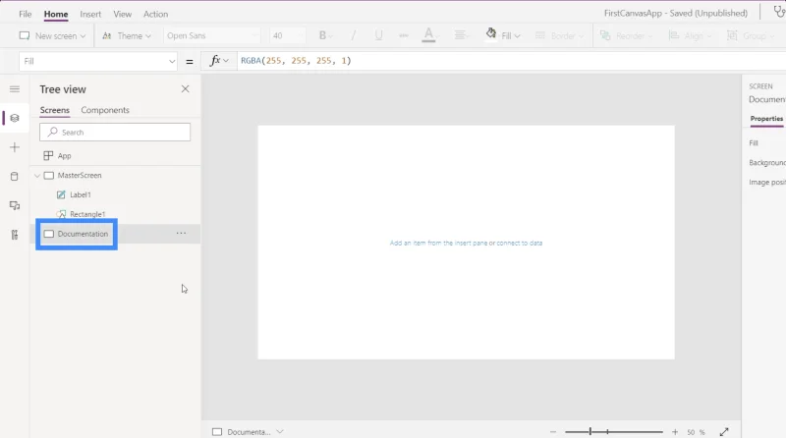The image size is (786, 438).
Task: Toggle italic formatting
Action: [354, 35]
